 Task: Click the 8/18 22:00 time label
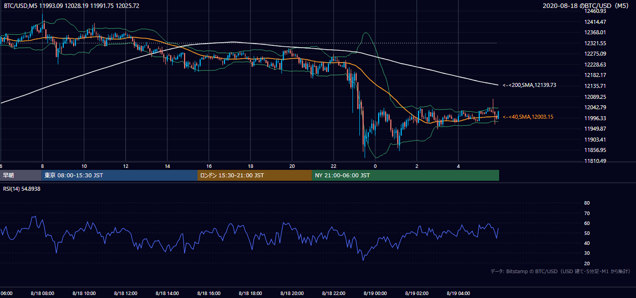pos(334,294)
